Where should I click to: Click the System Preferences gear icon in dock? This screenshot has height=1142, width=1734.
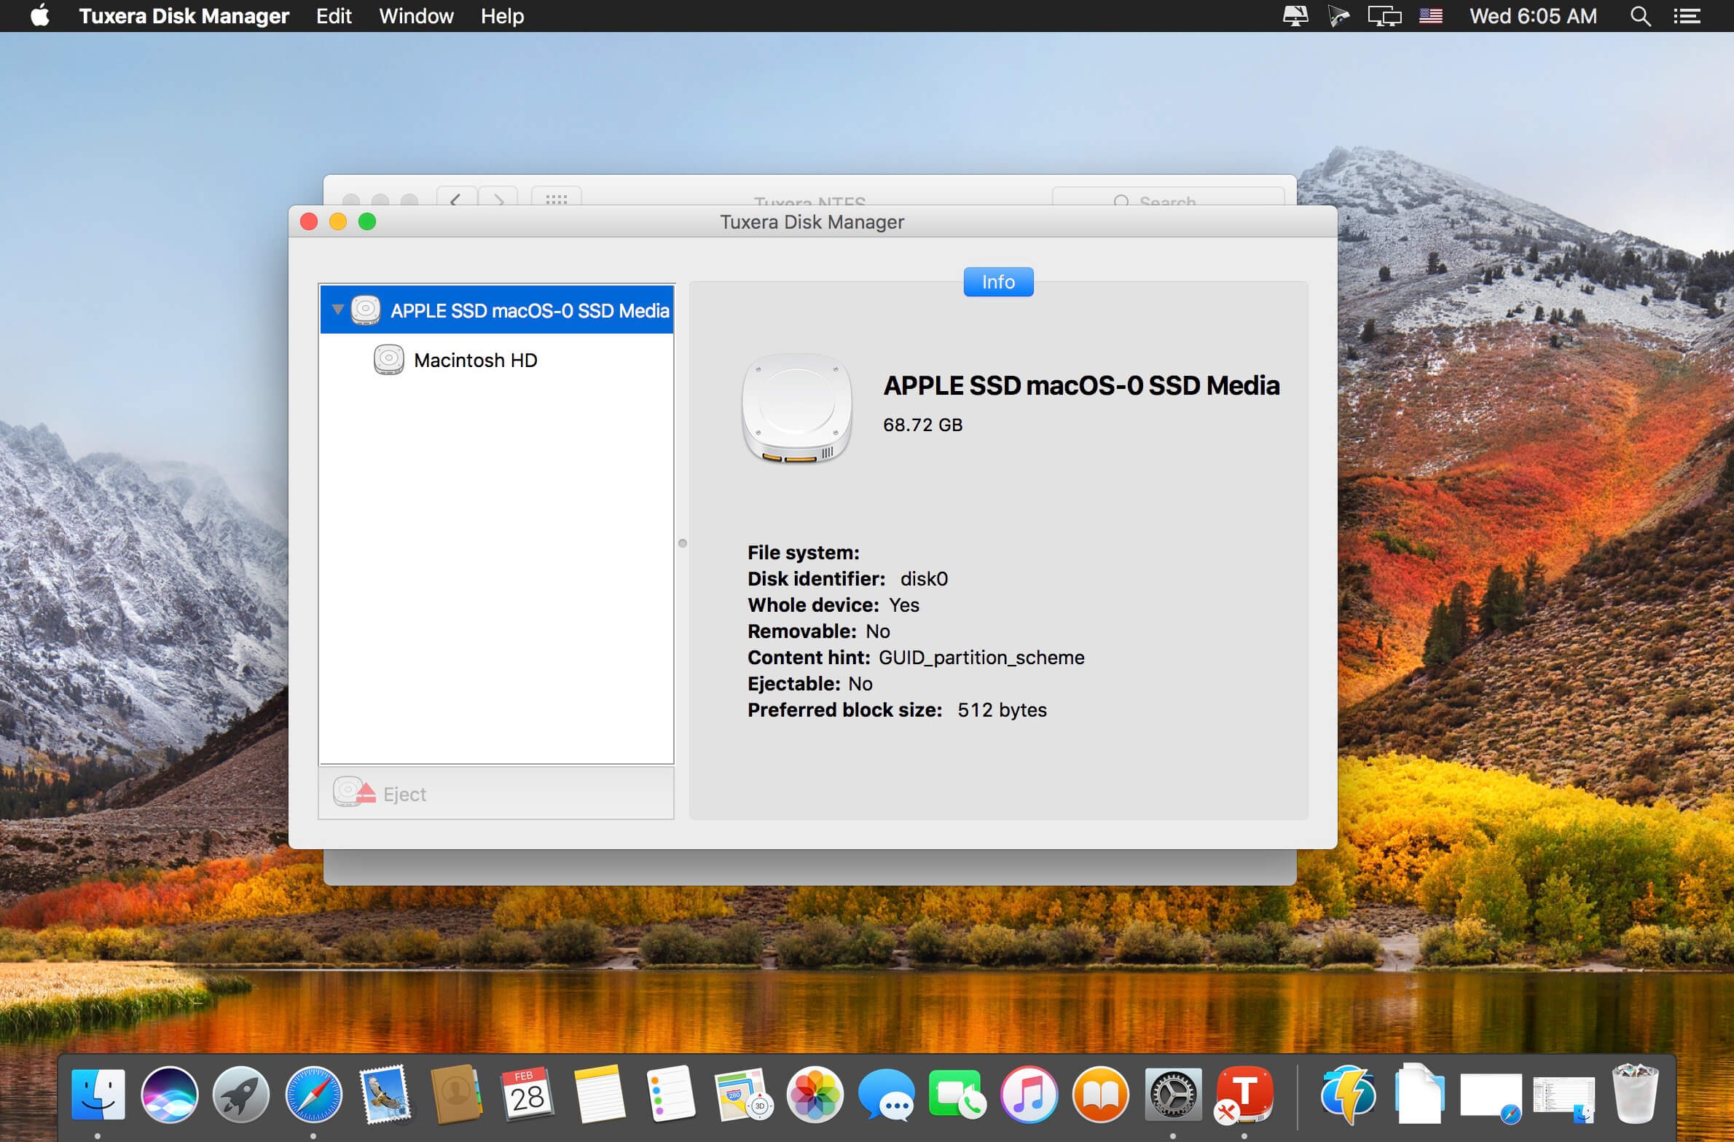pyautogui.click(x=1173, y=1092)
